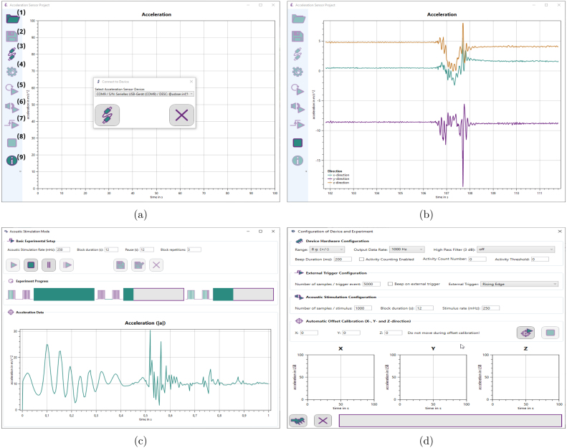Pause the acoustic stimulation experiment
Image resolution: width=567 pixels, height=448 pixels.
(x=48, y=265)
